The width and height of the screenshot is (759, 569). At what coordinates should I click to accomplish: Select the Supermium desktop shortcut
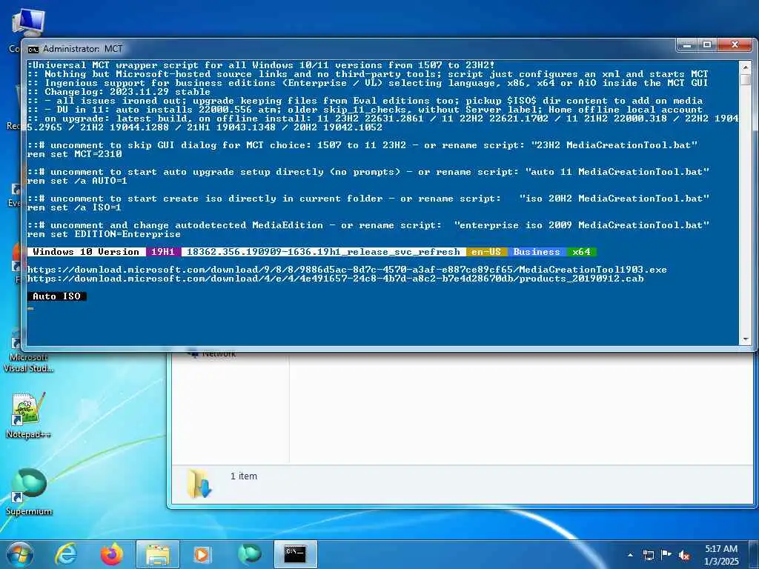click(x=29, y=491)
